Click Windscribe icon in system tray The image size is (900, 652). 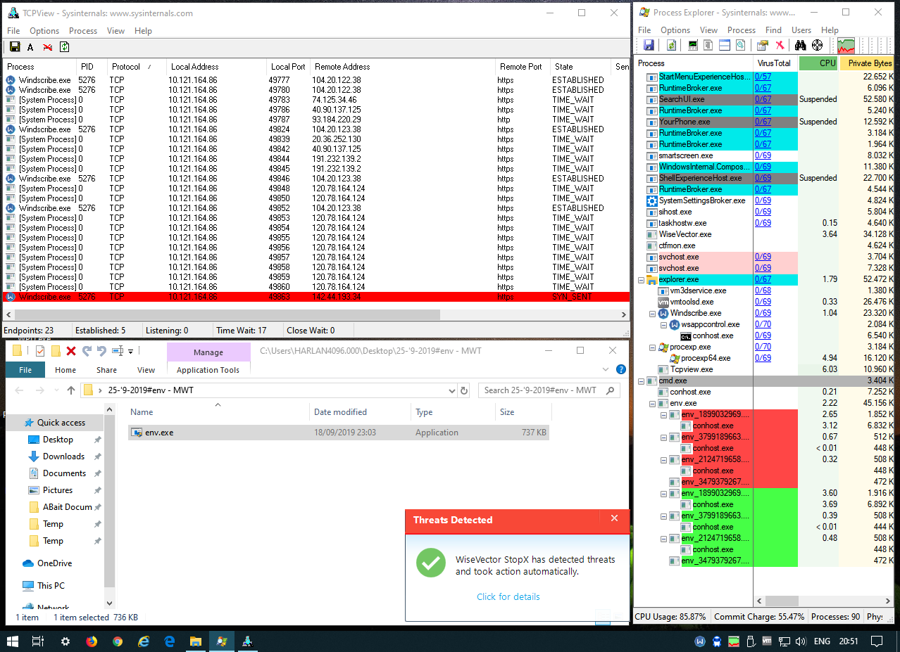[701, 641]
